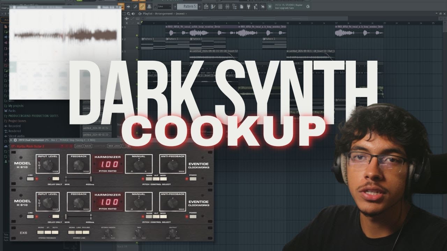
Task: Click the info 'i' button in H910 preset bar
Action: (x=124, y=146)
